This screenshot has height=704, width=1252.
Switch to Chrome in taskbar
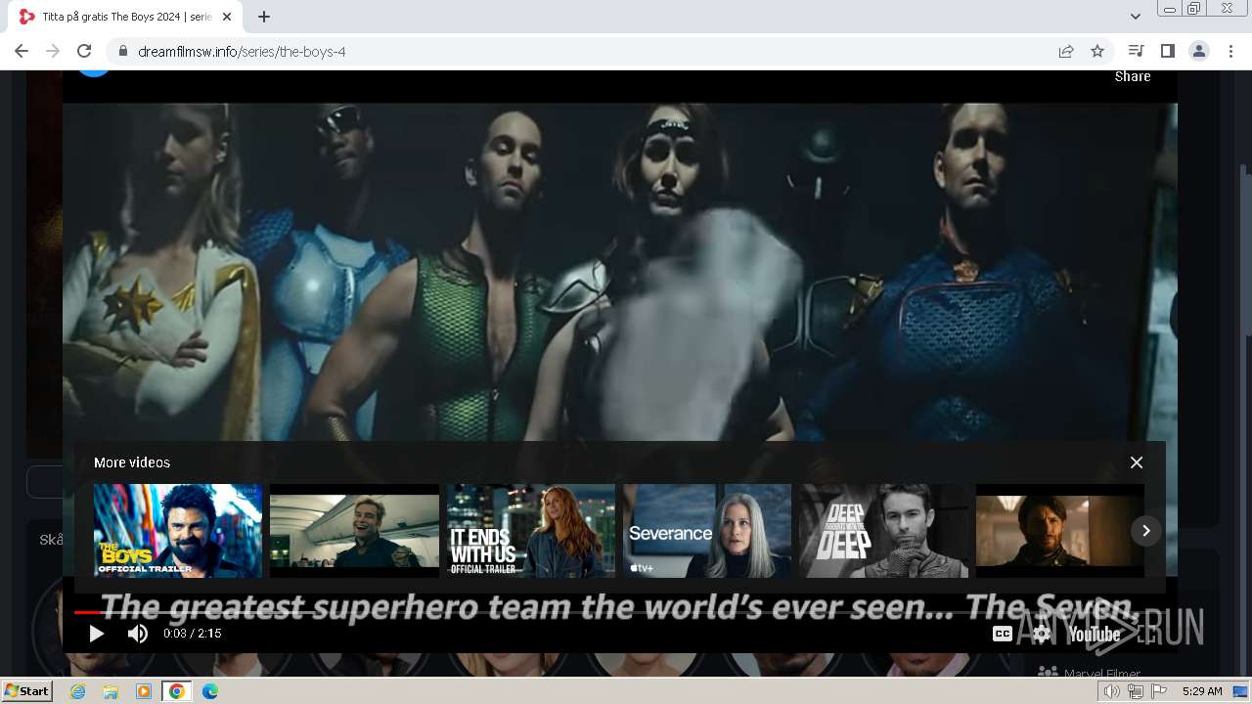point(177,691)
